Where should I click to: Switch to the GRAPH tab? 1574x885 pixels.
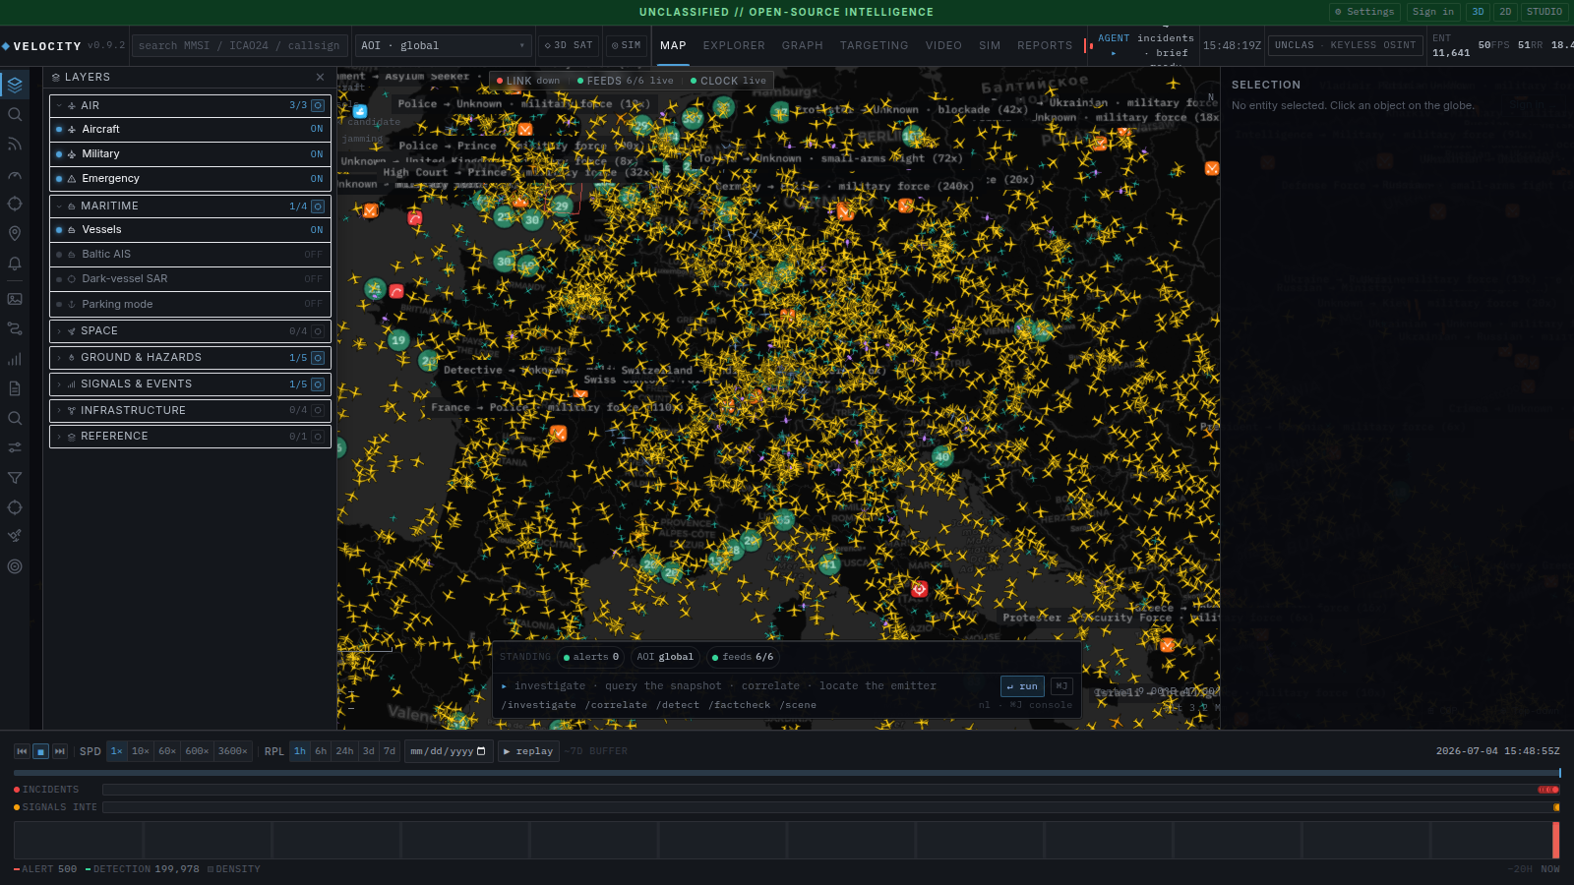[x=803, y=45]
